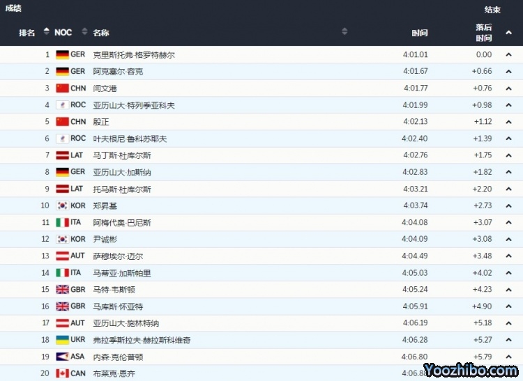This screenshot has height=381, width=523.
Task: Click the ROC flag in rank 4 row
Action: 62,105
